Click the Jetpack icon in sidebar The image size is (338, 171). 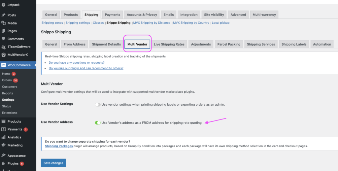(3, 5)
